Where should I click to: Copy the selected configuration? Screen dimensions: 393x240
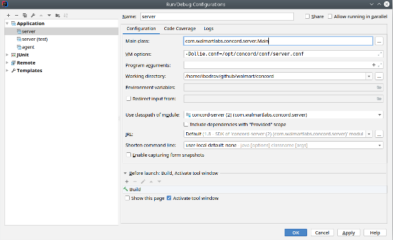pos(24,16)
